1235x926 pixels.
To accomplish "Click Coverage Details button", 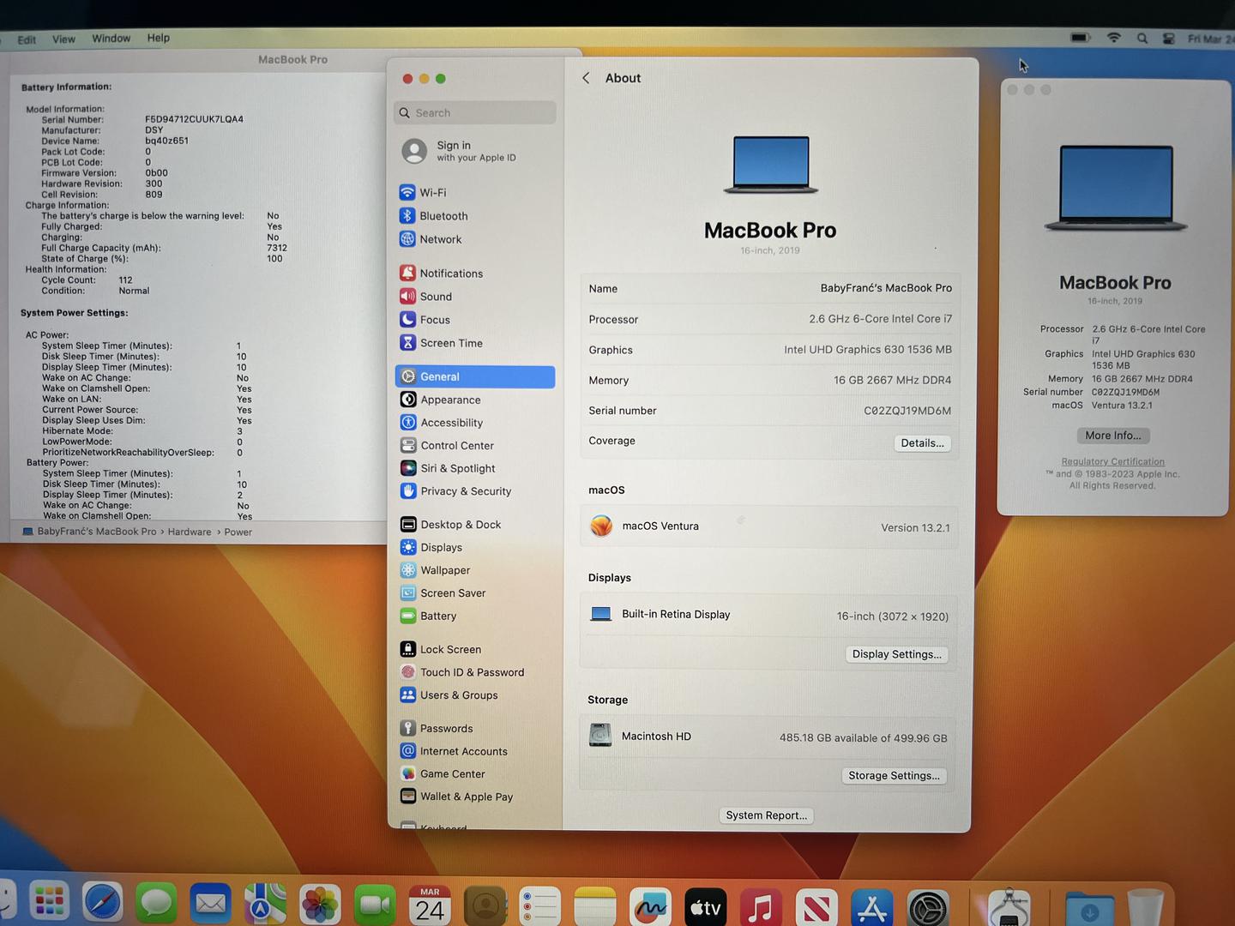I will 922,443.
